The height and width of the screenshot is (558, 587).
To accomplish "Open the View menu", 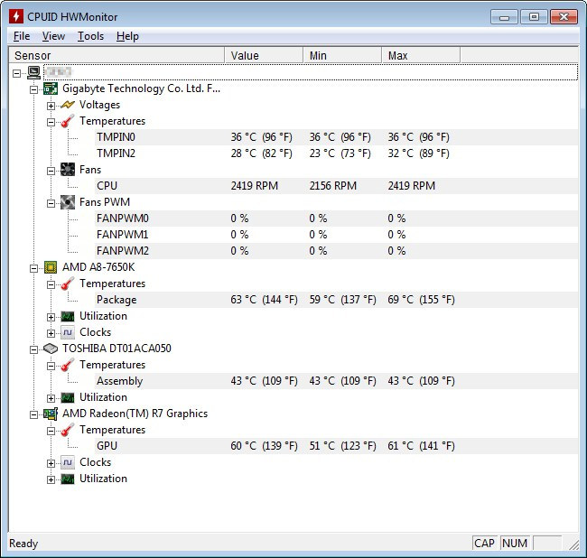I will [53, 36].
